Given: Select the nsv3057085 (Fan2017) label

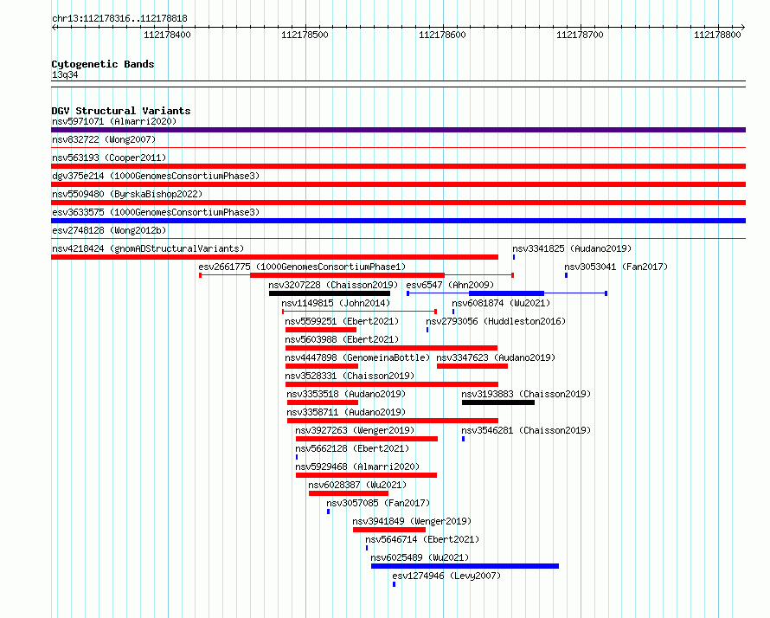Looking at the screenshot, I should click(x=378, y=503).
